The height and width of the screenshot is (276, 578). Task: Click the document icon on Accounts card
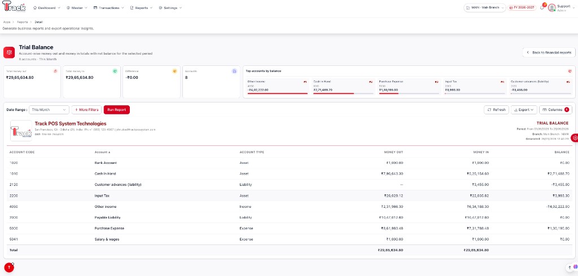[x=234, y=71]
